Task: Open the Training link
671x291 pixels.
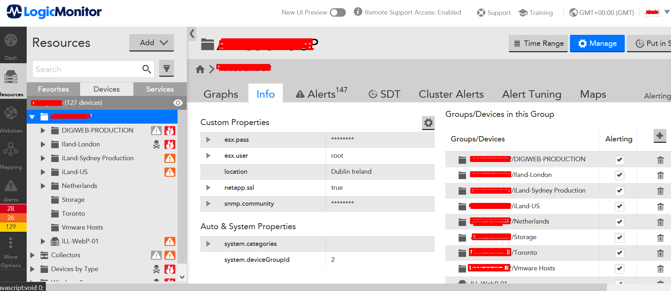Action: [535, 13]
